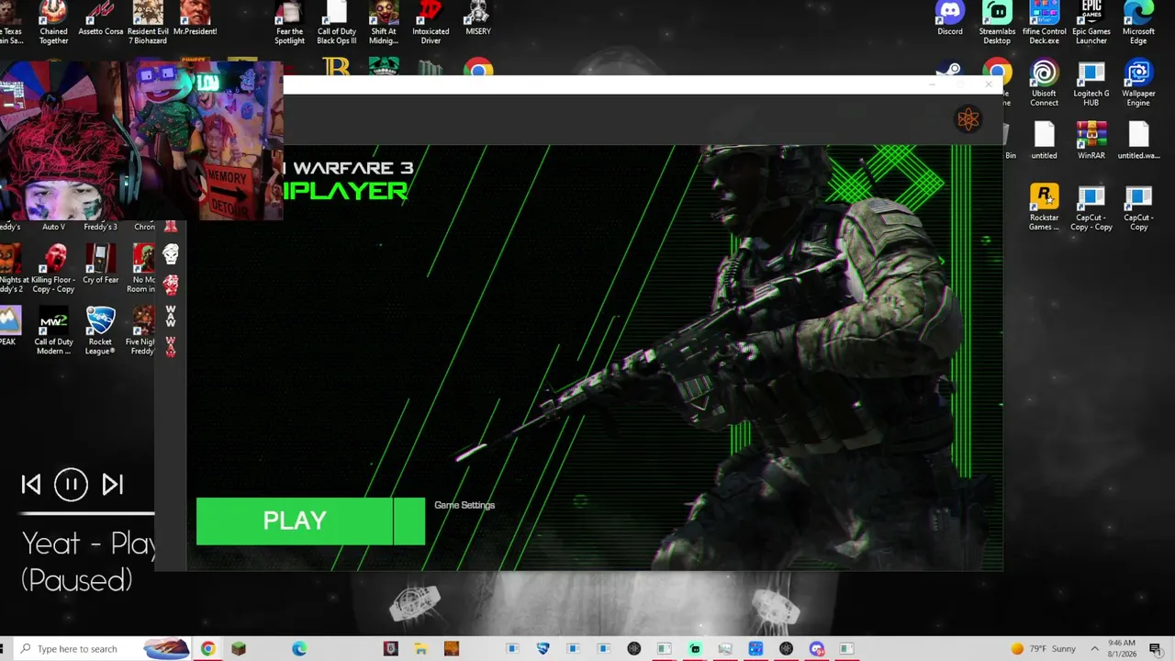
Task: Open the Resident Evil 7 Biohazard shortcut
Action: point(148,22)
